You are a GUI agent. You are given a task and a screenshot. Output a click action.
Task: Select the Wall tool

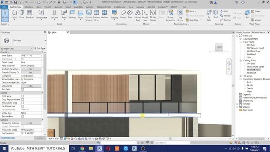tap(14, 14)
